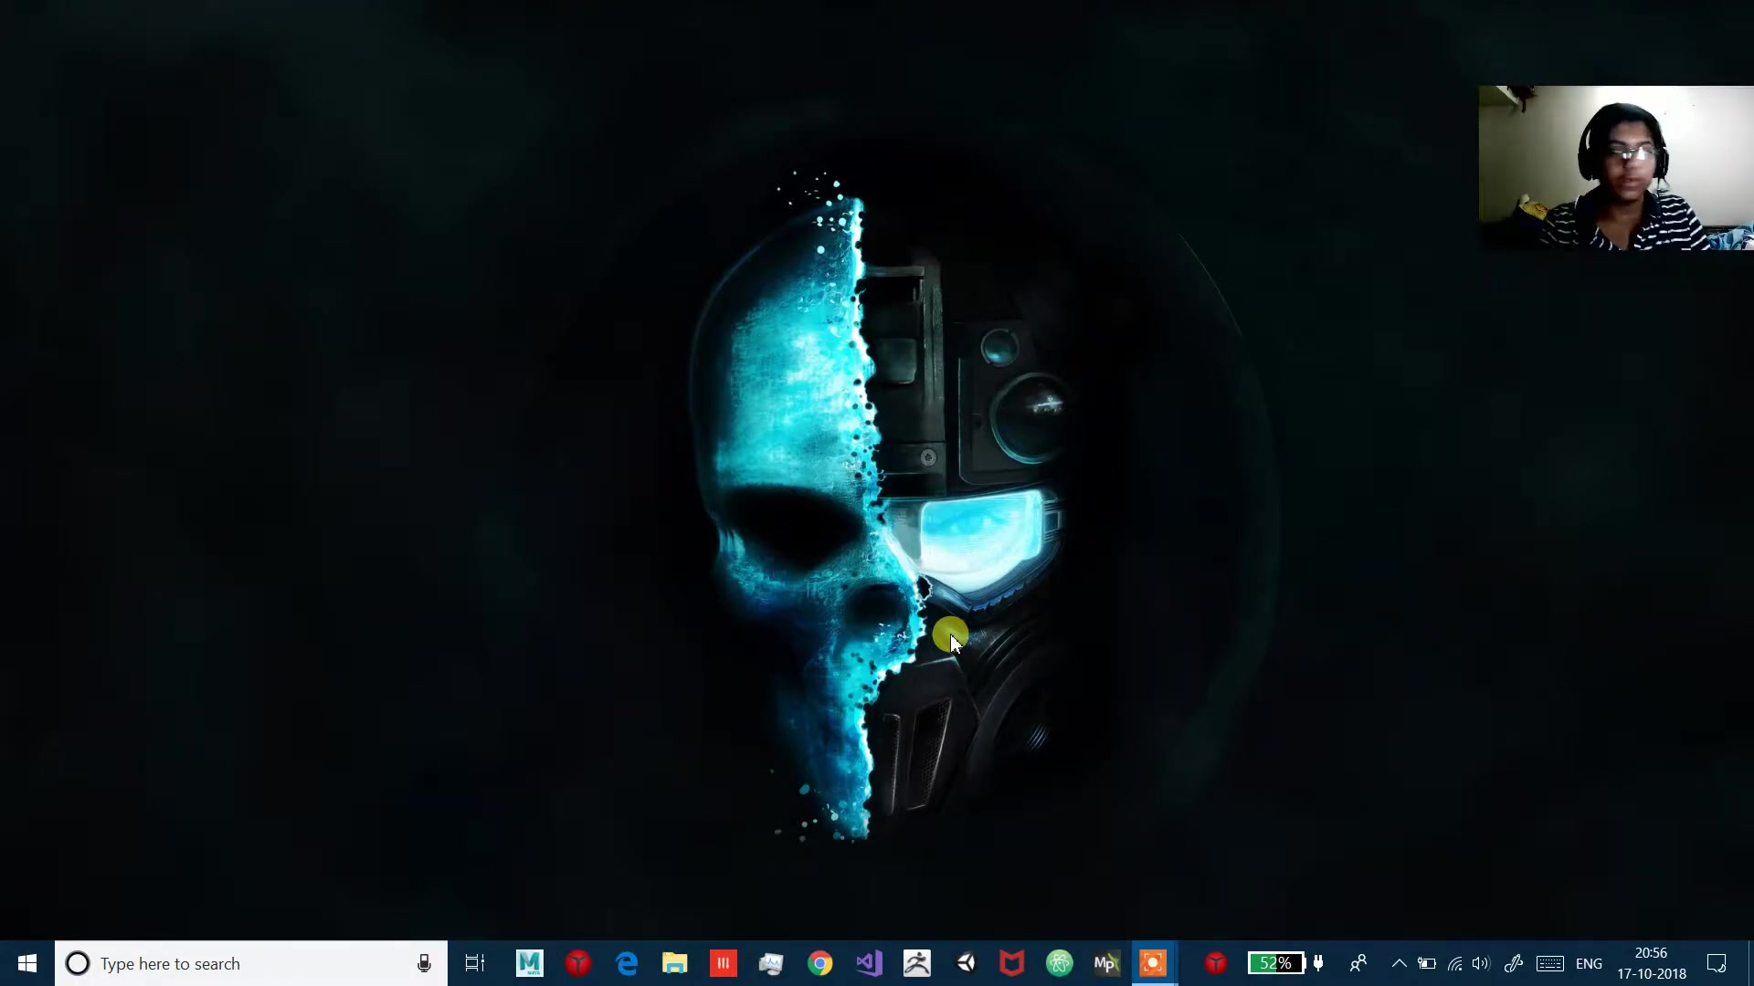Launch Google Chrome

click(x=820, y=963)
